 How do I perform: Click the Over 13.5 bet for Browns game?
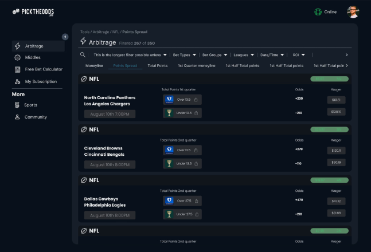click(x=182, y=150)
